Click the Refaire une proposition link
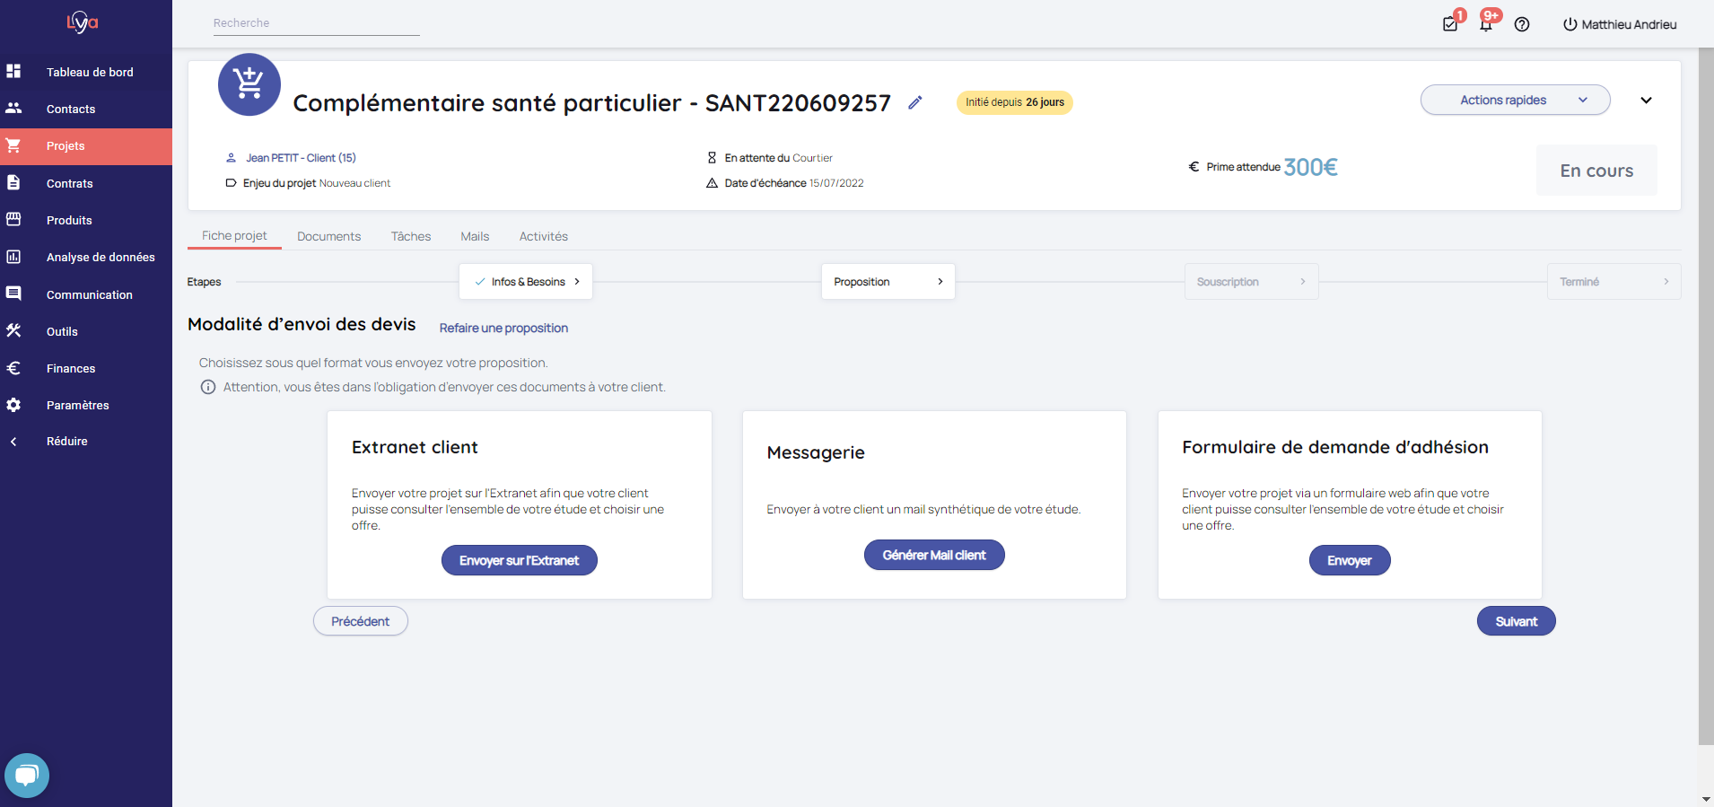Image resolution: width=1714 pixels, height=807 pixels. (x=503, y=328)
